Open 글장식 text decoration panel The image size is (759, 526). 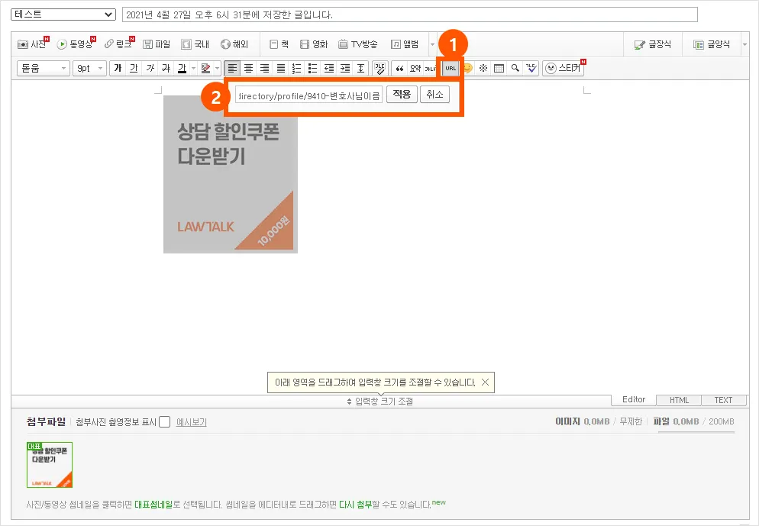653,44
